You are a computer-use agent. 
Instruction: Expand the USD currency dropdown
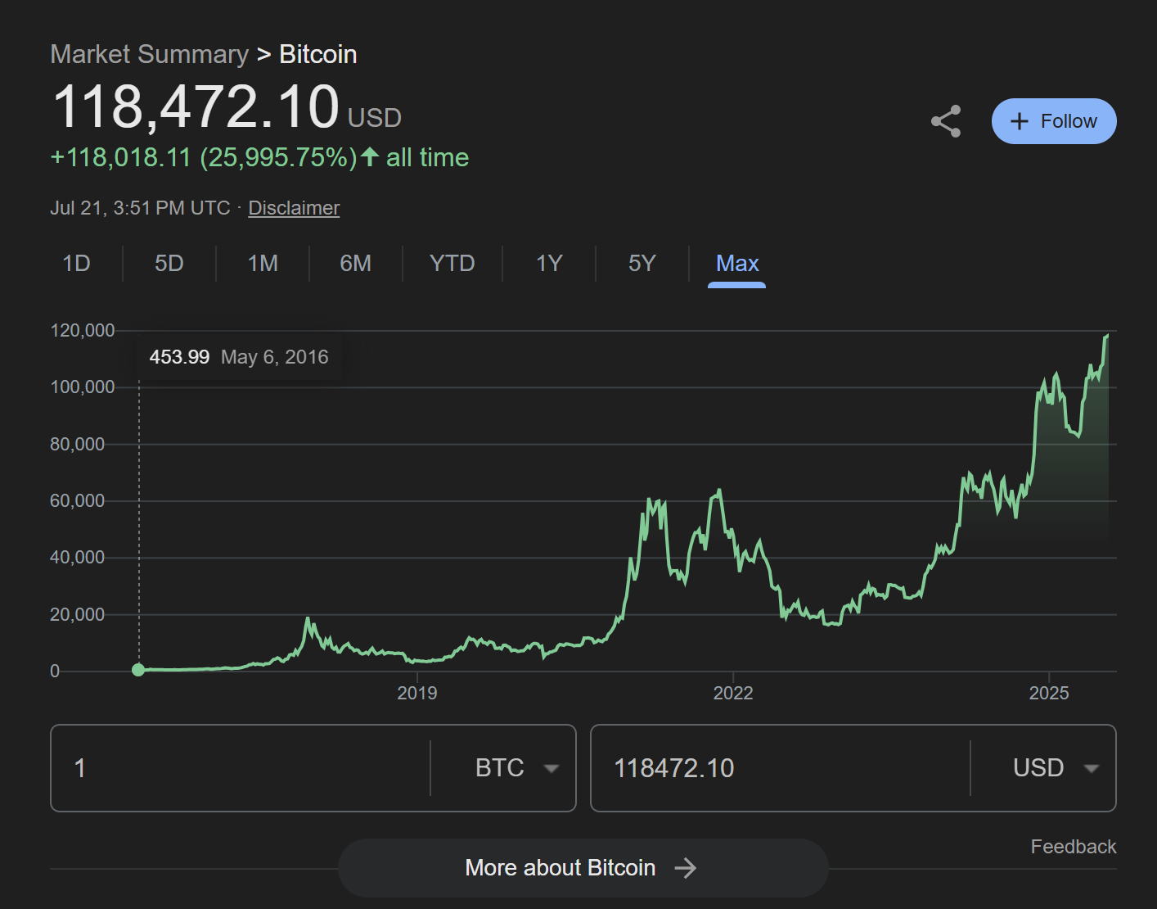pyautogui.click(x=1055, y=768)
